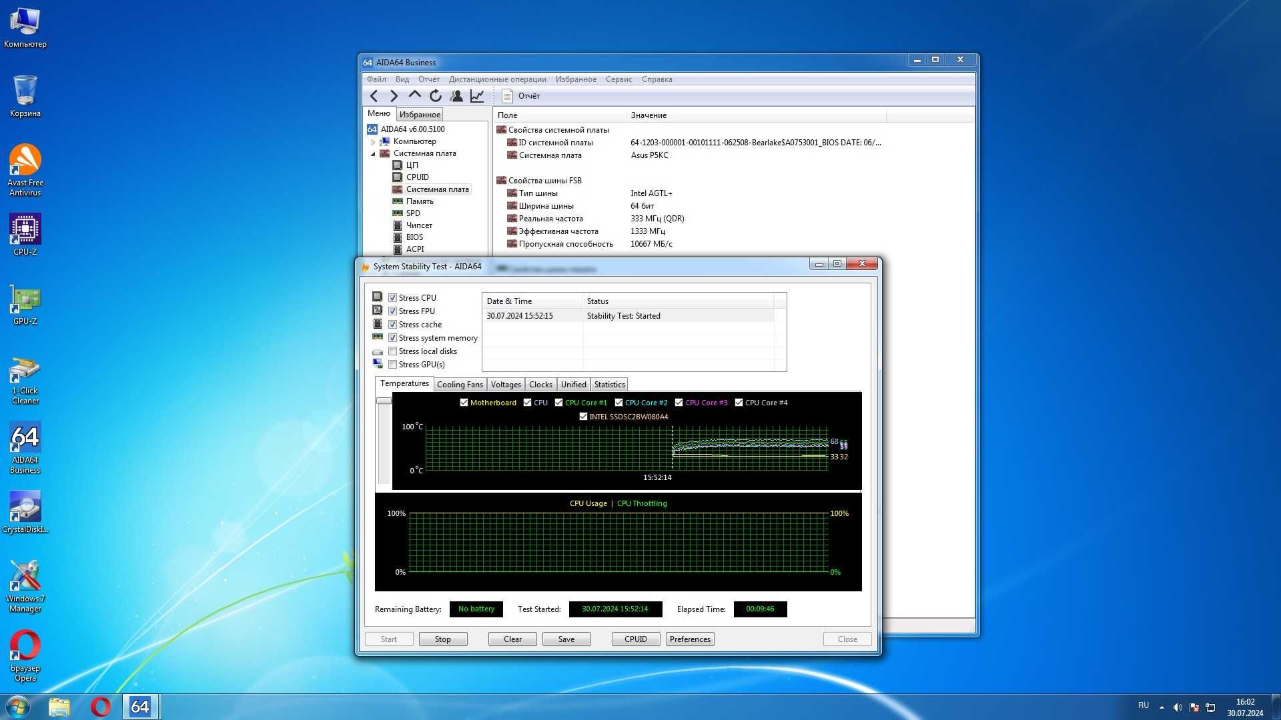Open Дистанционные операции menu
This screenshot has height=720, width=1281.
tap(497, 79)
